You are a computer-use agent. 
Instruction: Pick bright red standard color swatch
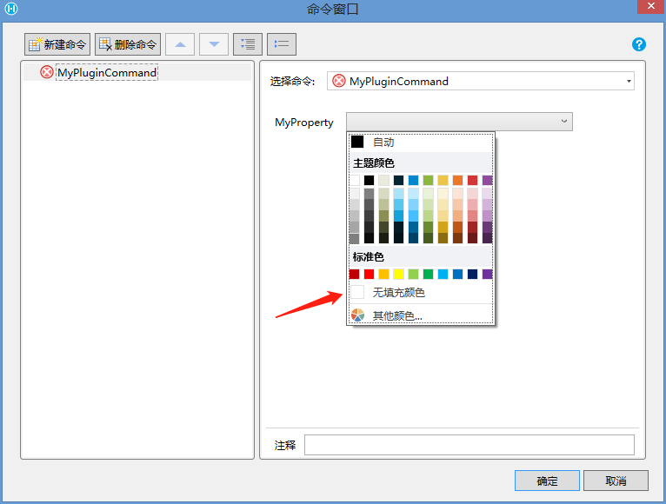pos(370,275)
